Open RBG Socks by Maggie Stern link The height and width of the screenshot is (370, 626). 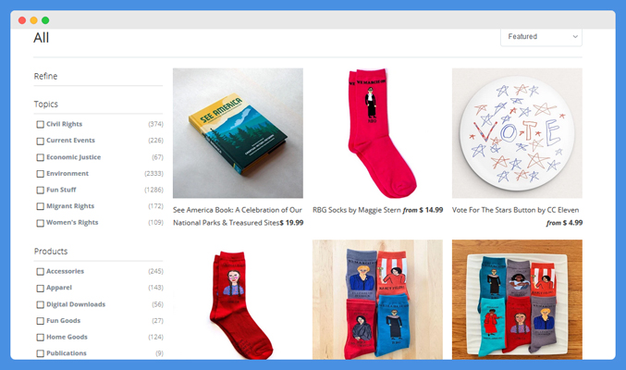coord(357,210)
